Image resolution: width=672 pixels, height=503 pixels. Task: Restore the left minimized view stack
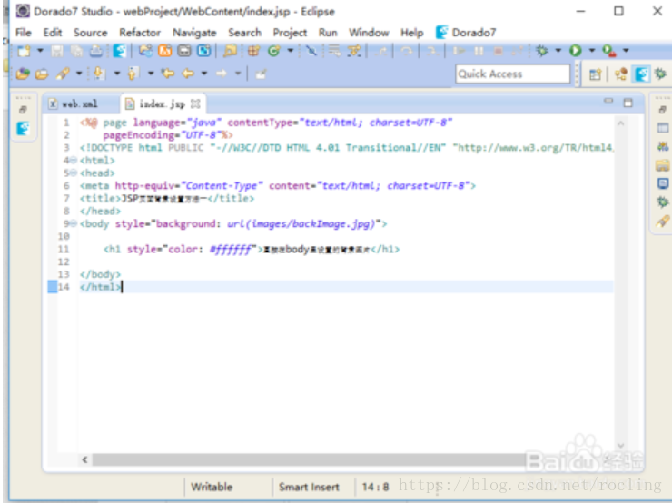tap(23, 110)
